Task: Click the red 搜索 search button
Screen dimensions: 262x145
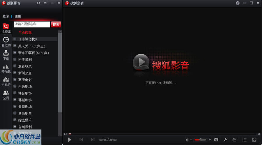Action: pyautogui.click(x=56, y=24)
